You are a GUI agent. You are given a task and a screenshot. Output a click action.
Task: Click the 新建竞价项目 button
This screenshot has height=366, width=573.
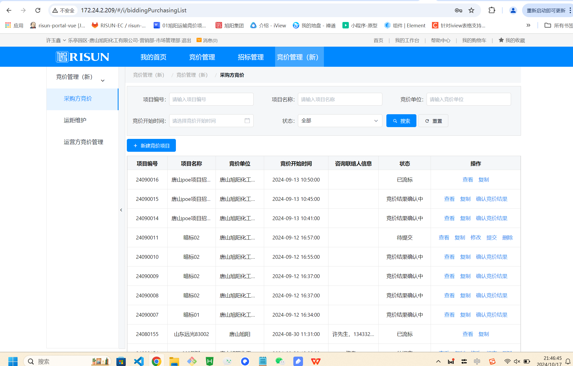pos(151,145)
